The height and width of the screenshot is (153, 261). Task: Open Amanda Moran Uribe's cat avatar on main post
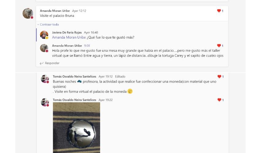[x=28, y=13]
